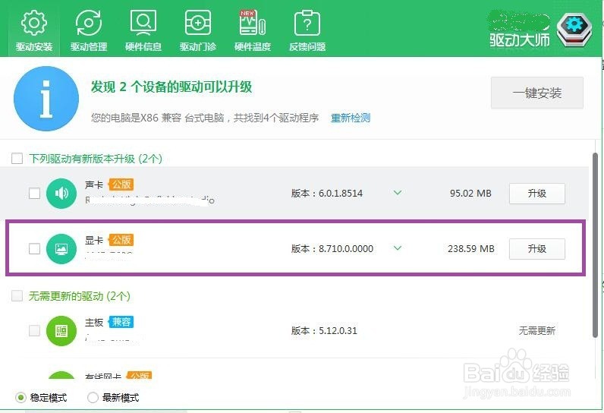Screen dimensions: 604x413
Task: Click the 公版 tag next to 显卡
Action: 121,240
